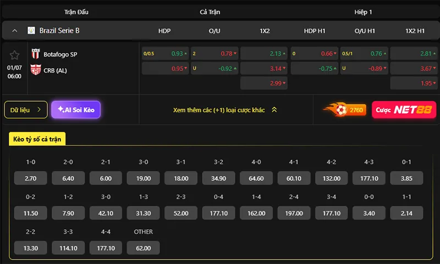Screen dimensions: 440x264
Task: Pick correct score 1-1 odds 2.14
Action: click(x=406, y=213)
